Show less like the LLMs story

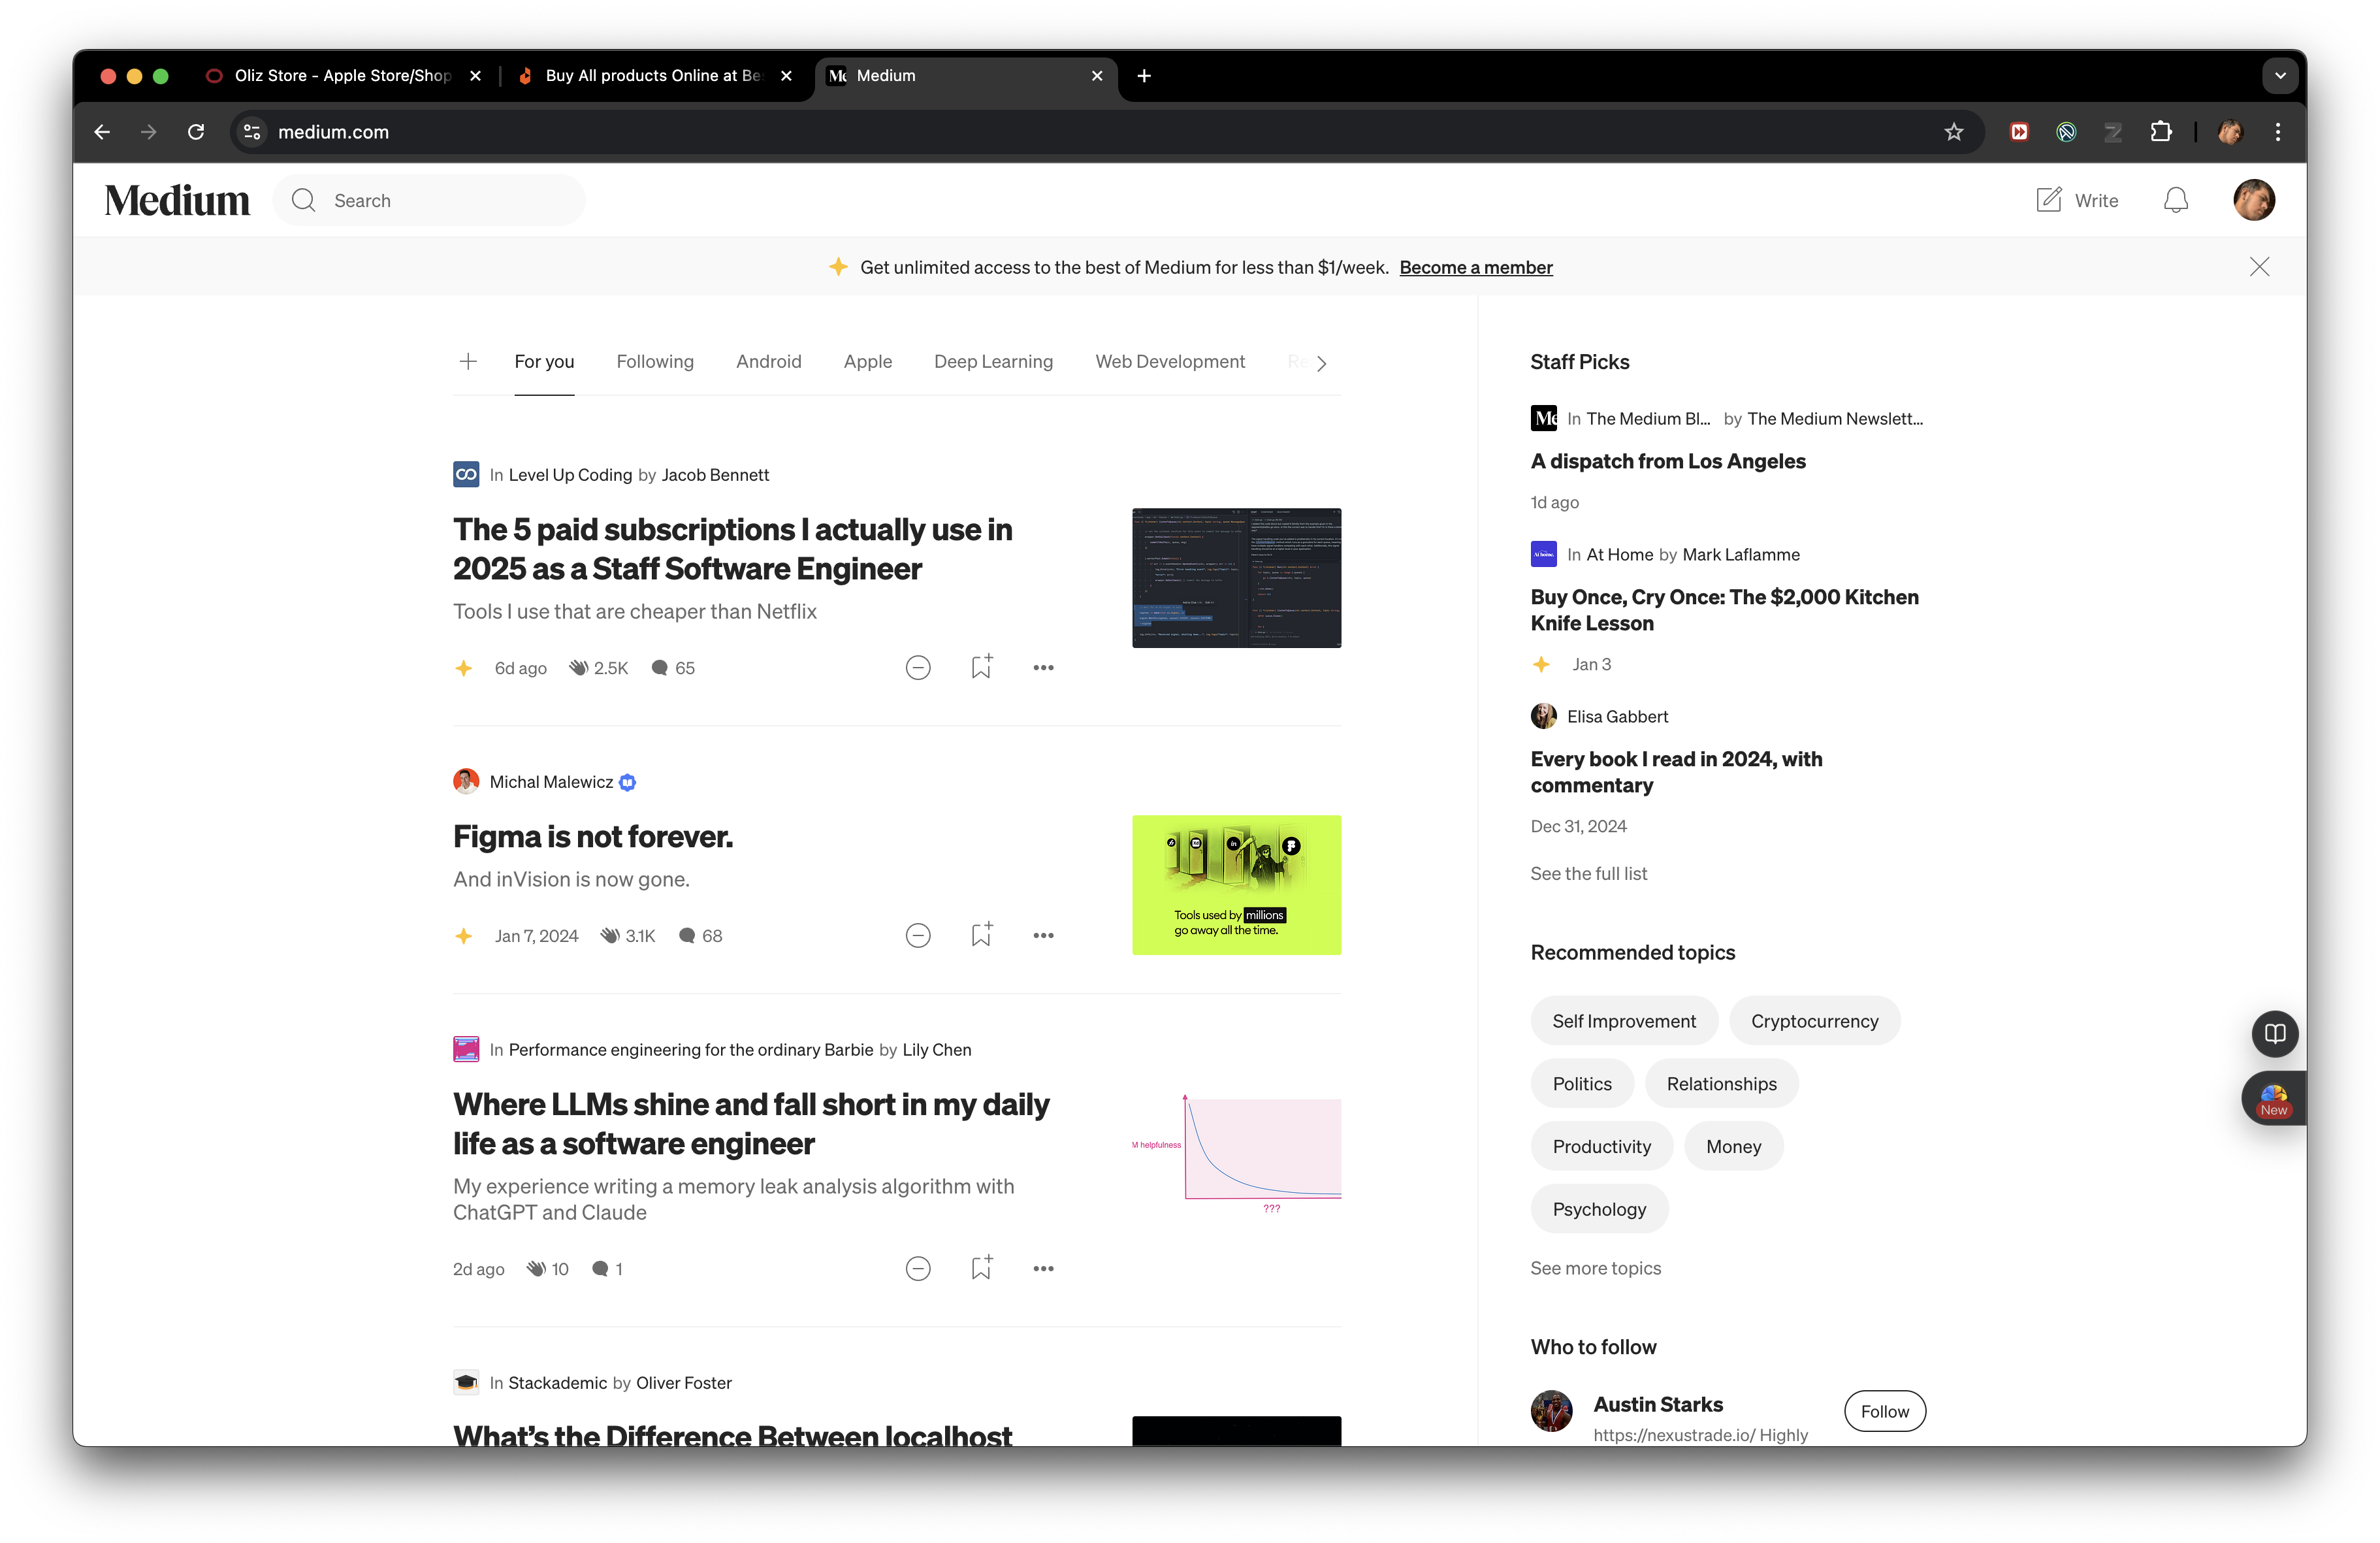[918, 1269]
